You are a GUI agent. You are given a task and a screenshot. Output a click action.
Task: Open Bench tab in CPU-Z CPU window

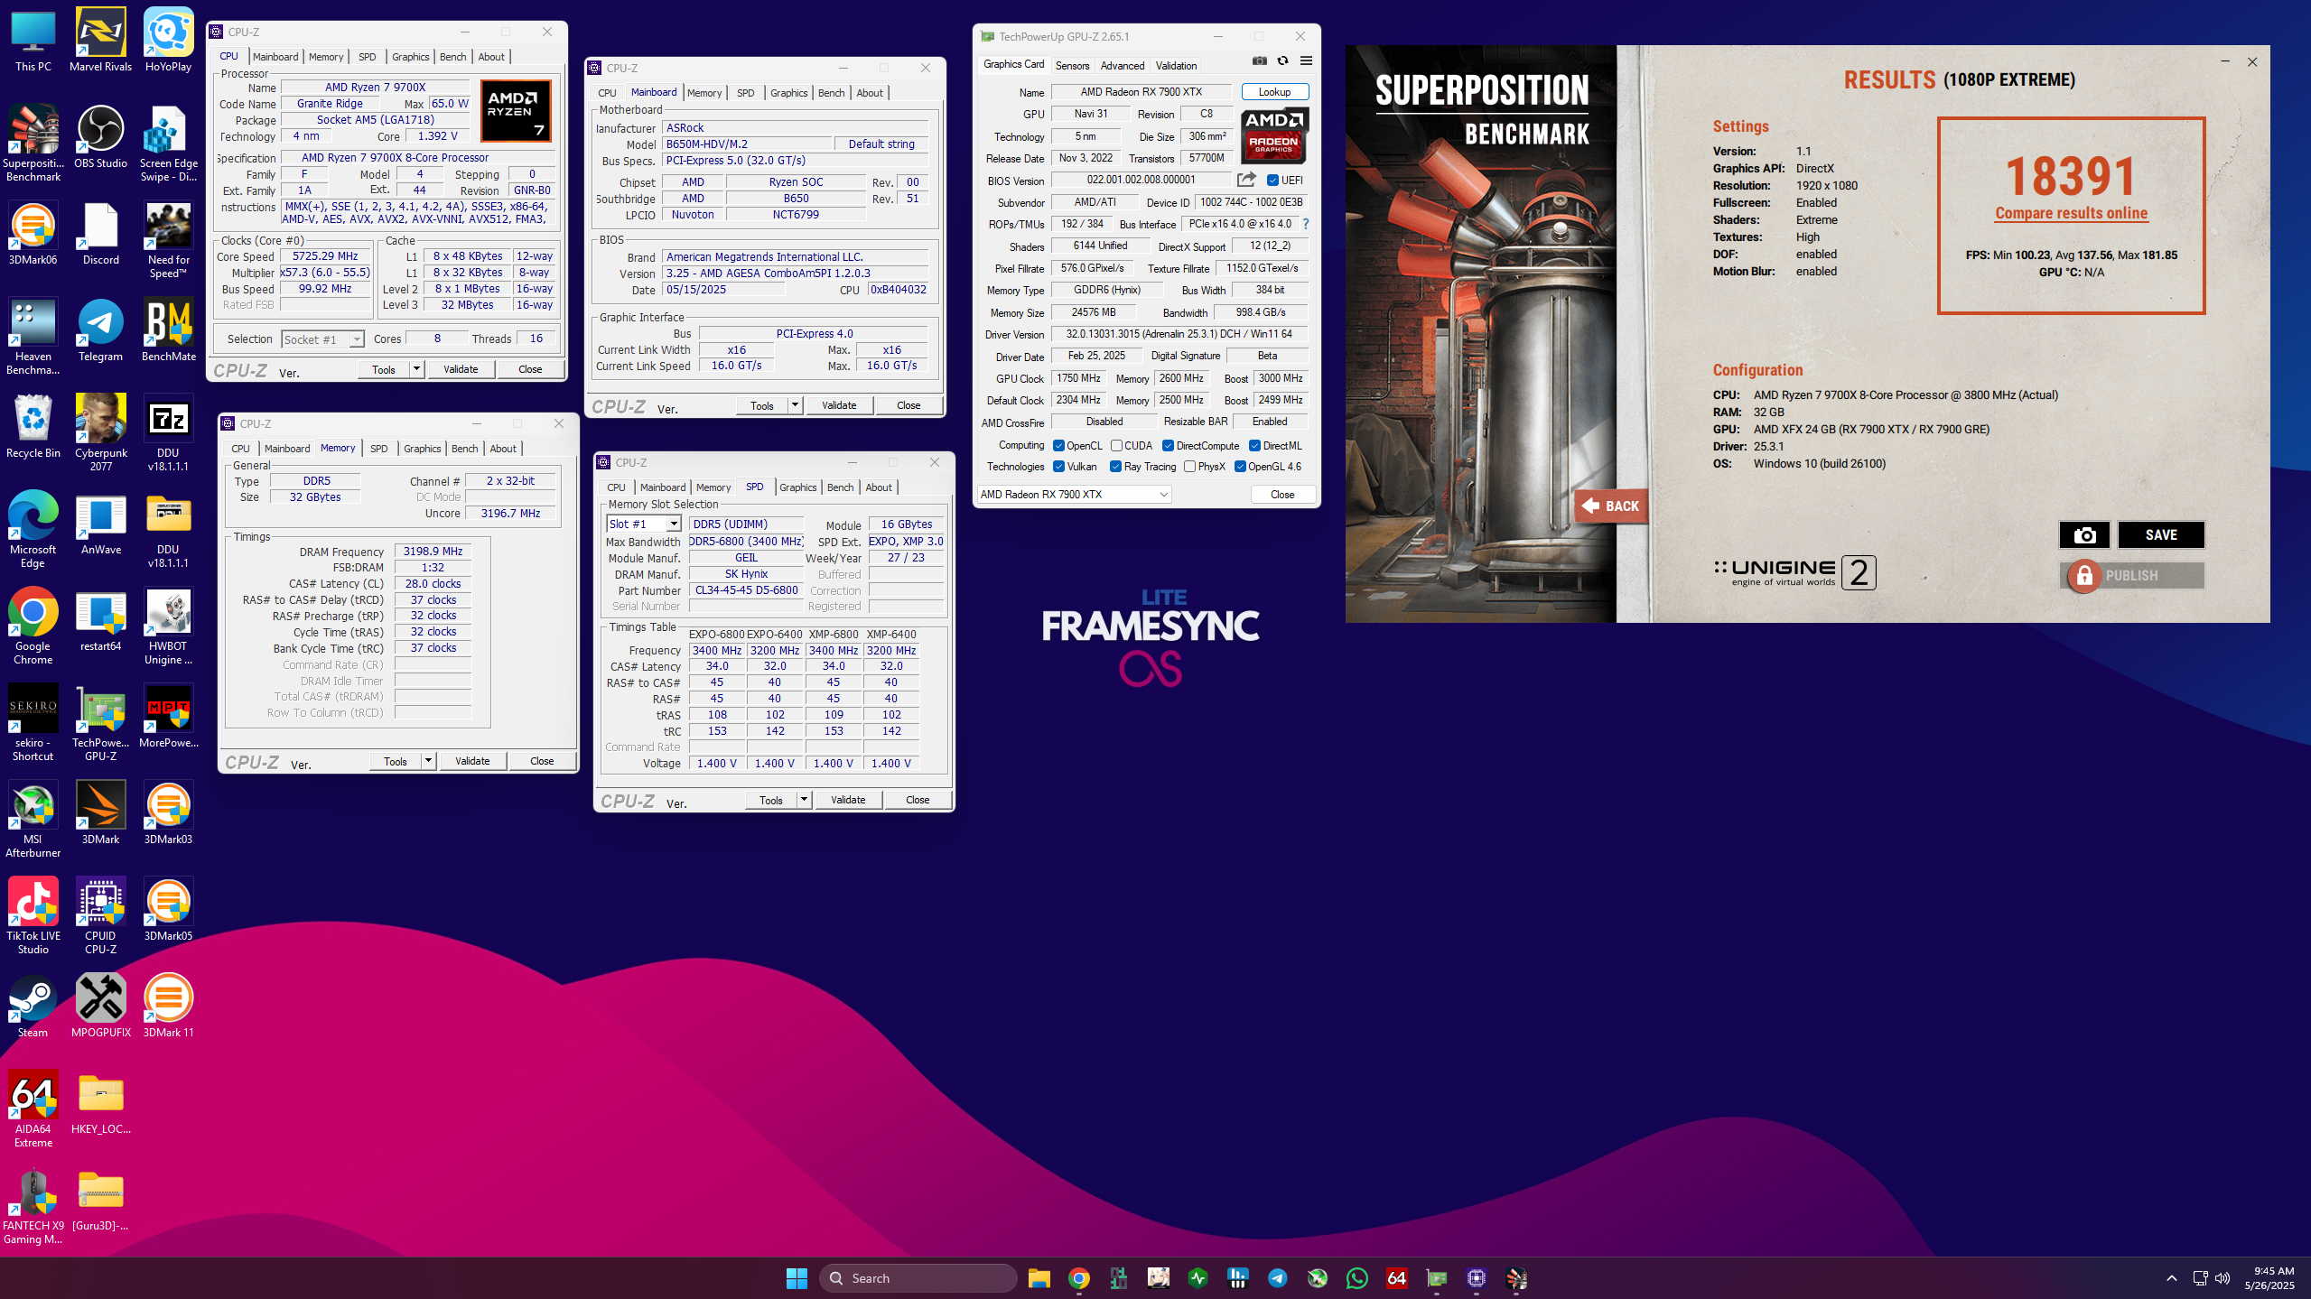(452, 57)
